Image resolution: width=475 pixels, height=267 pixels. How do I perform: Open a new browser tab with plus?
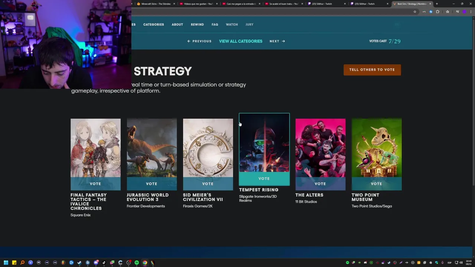pos(437,4)
